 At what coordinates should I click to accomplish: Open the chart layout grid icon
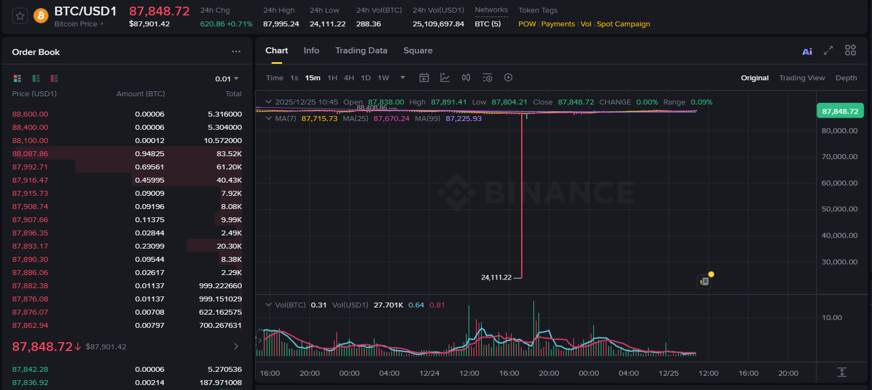(850, 51)
